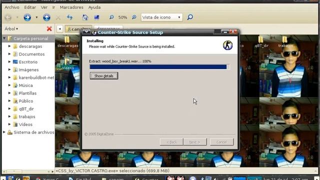Select qBT_dir in the sidebar tree

(x=26, y=109)
